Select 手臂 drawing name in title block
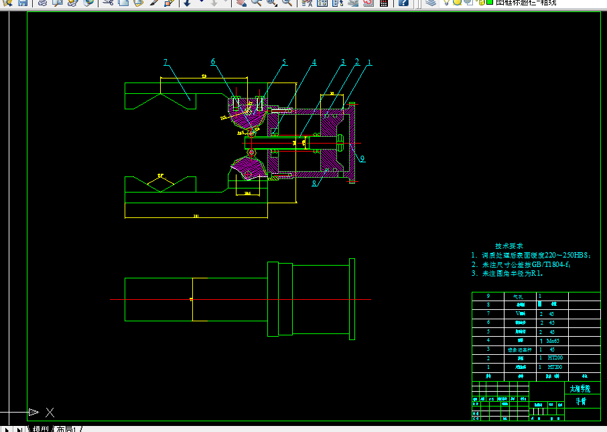This screenshot has height=432, width=607. click(581, 401)
